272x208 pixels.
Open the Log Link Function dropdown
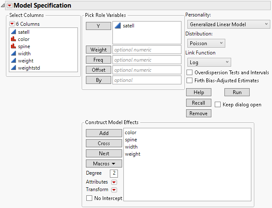pos(209,62)
